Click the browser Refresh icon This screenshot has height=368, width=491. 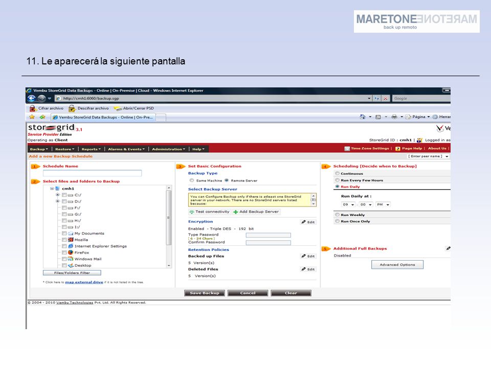[x=377, y=99]
